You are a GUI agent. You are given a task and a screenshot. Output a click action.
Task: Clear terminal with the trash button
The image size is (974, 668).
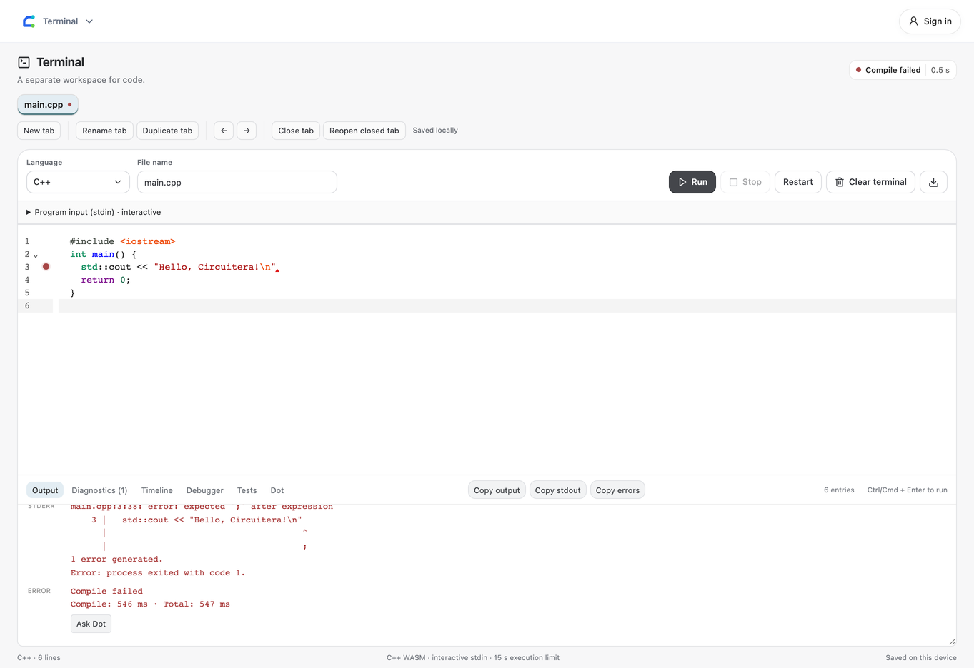point(871,182)
